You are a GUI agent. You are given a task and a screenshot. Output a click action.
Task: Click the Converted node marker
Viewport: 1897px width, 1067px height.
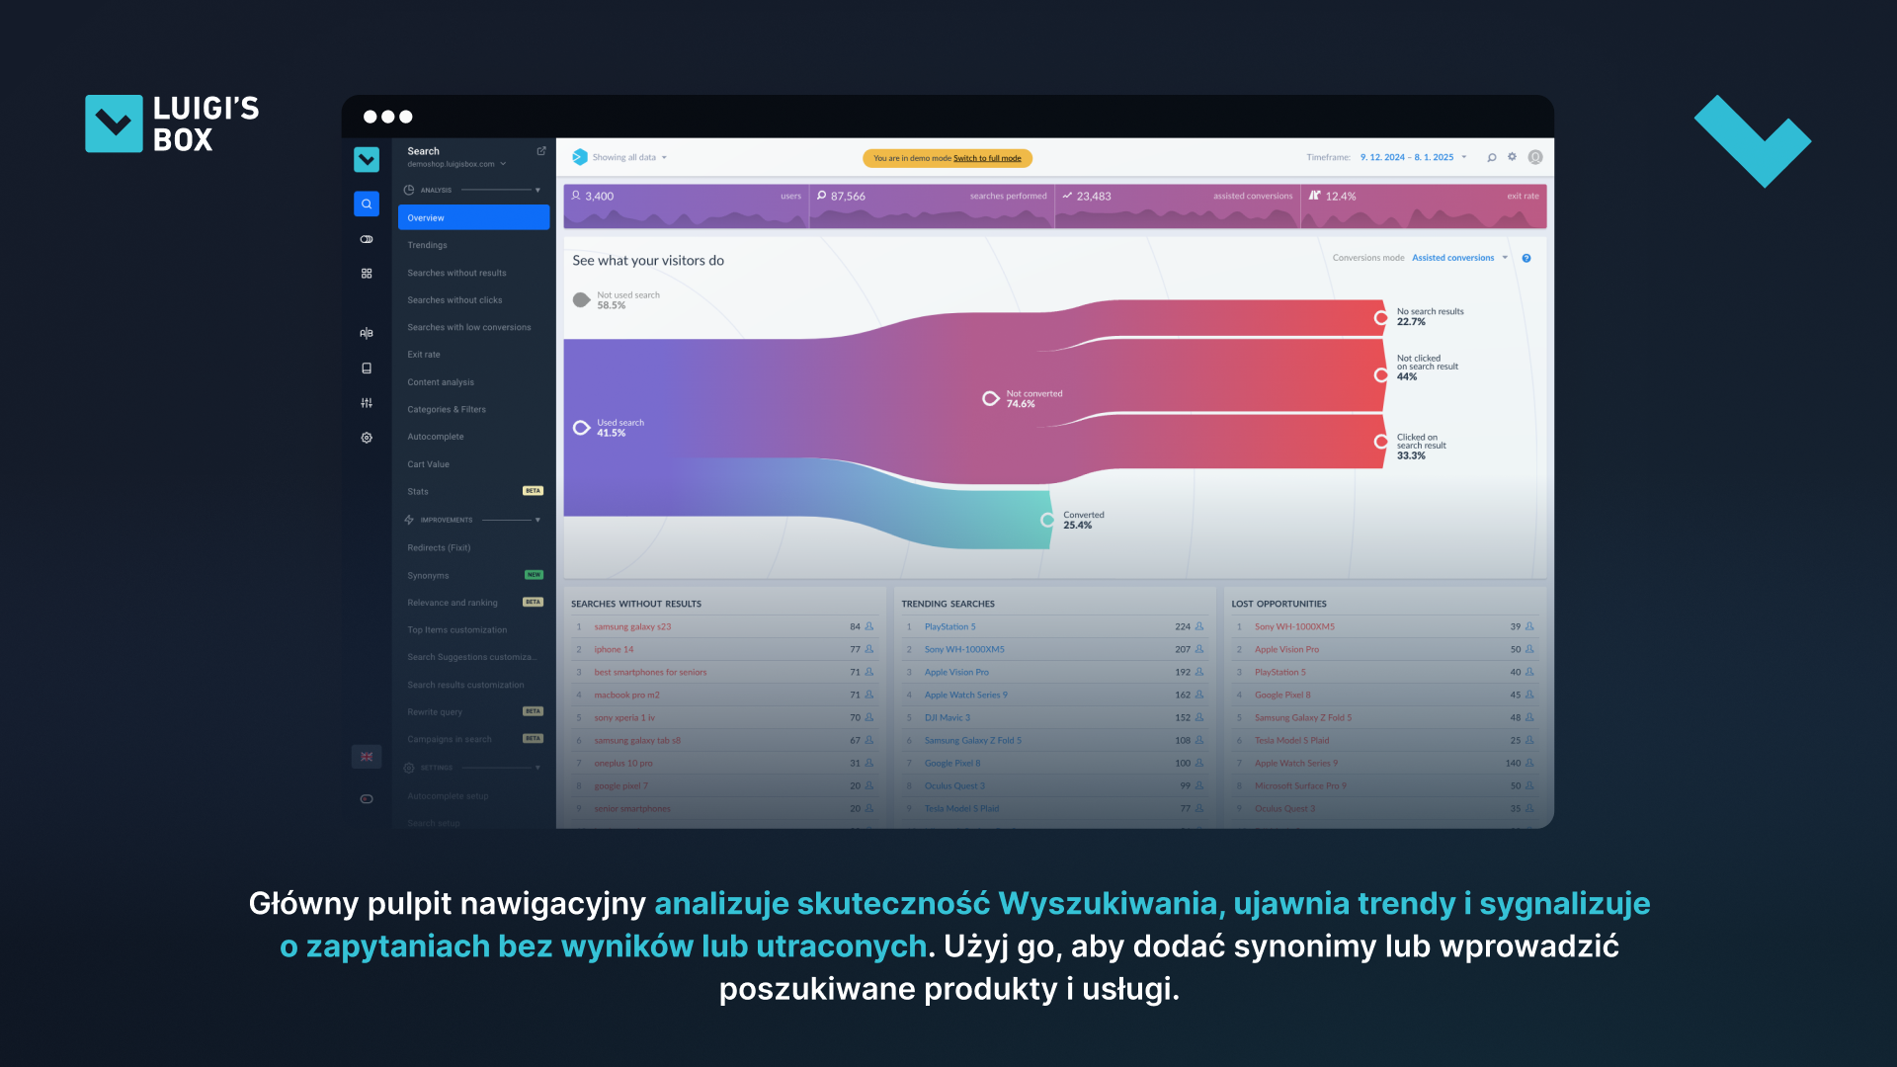(x=1047, y=520)
